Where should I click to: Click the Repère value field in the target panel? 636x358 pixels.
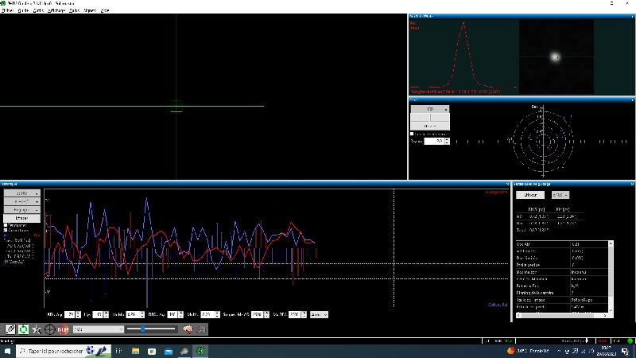[x=434, y=142]
